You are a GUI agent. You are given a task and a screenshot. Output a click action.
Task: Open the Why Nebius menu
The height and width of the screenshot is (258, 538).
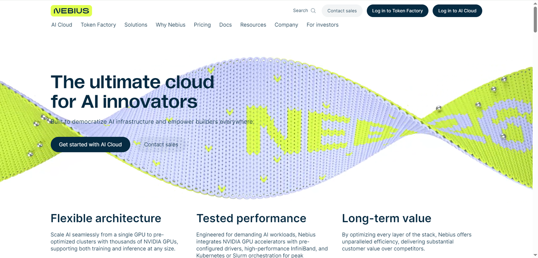[x=171, y=25]
